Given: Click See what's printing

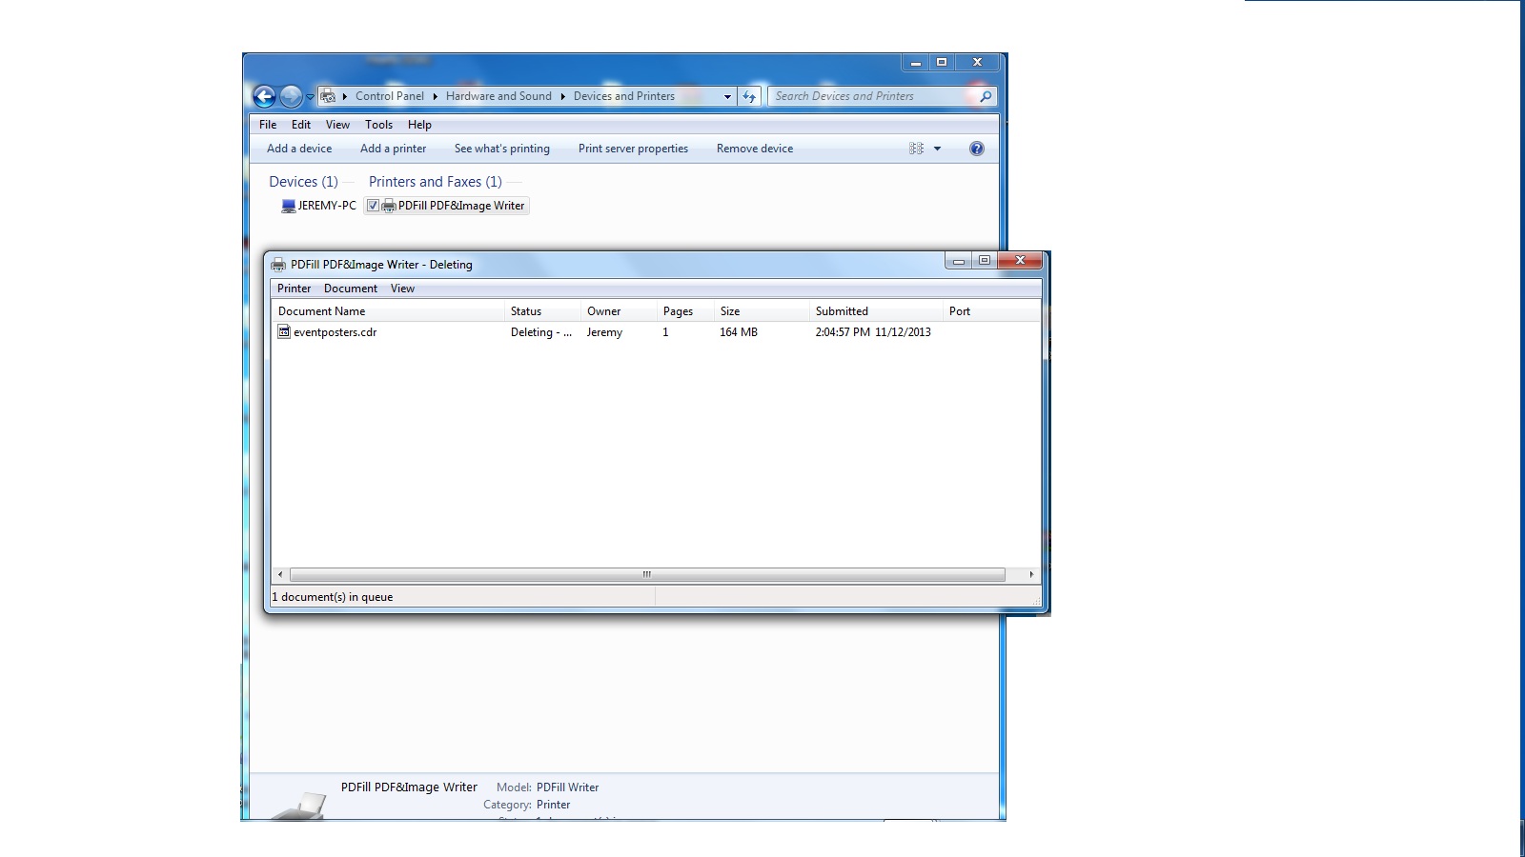Looking at the screenshot, I should coord(502,149).
